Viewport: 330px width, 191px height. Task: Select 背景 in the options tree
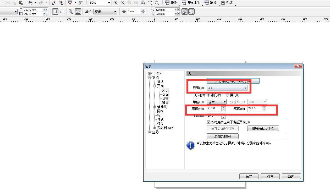(165, 103)
